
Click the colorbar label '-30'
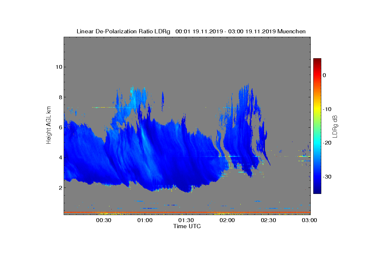[x=327, y=177]
